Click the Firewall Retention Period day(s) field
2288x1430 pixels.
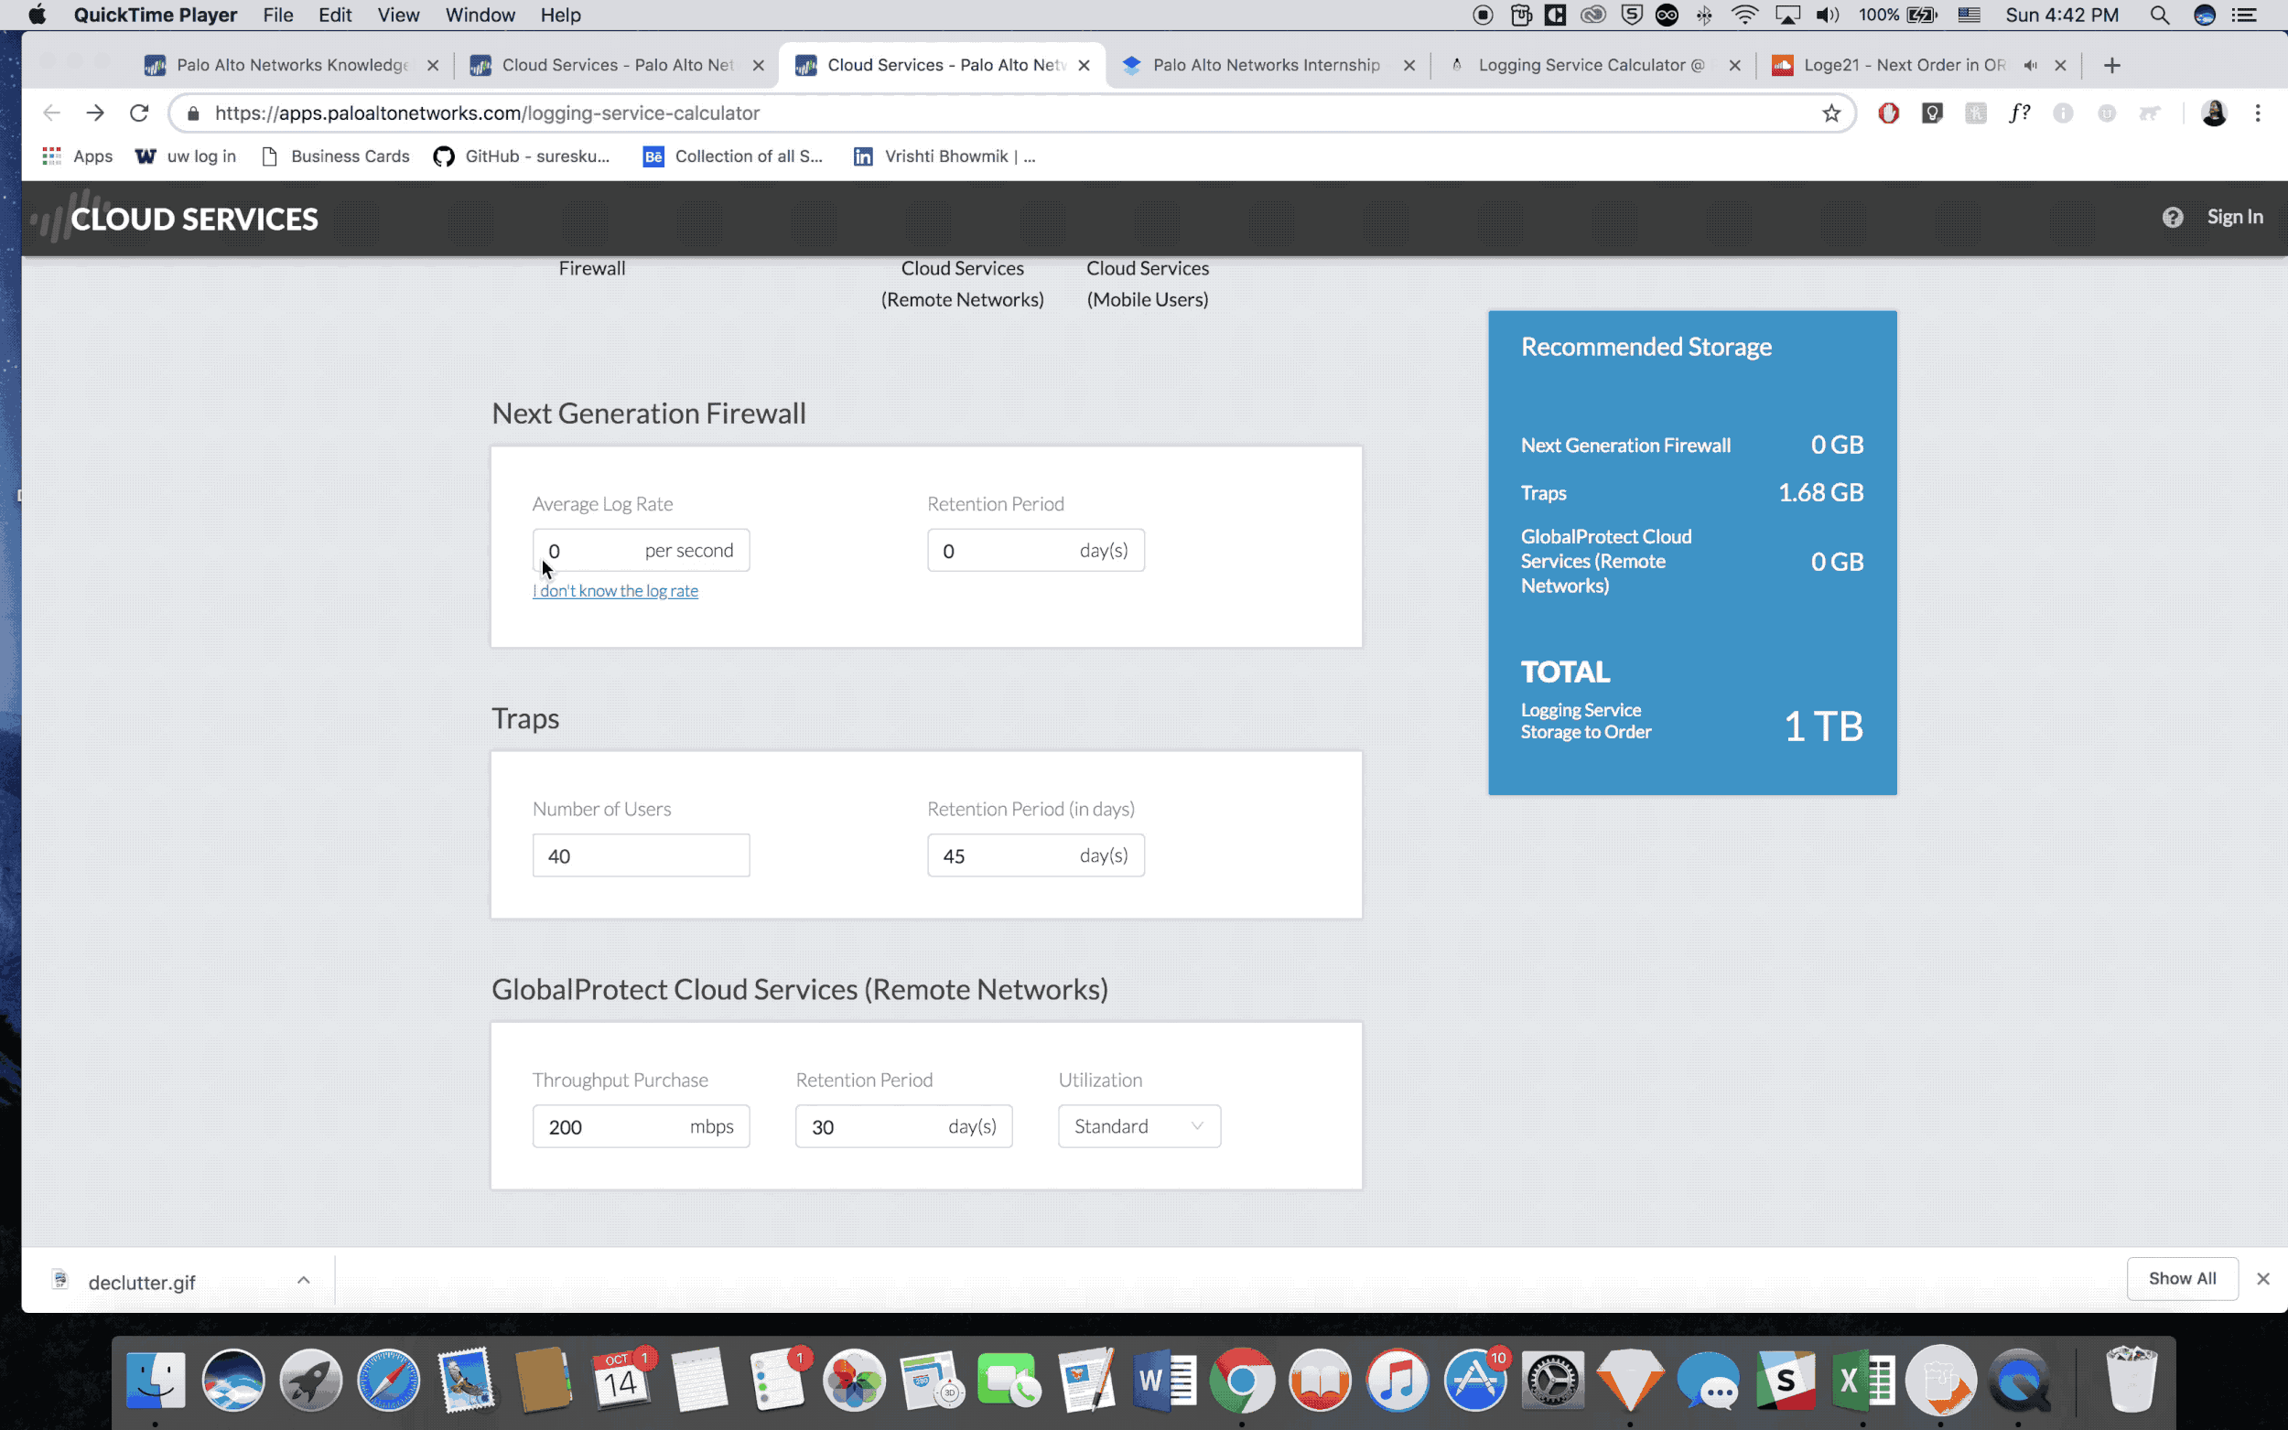point(1036,551)
